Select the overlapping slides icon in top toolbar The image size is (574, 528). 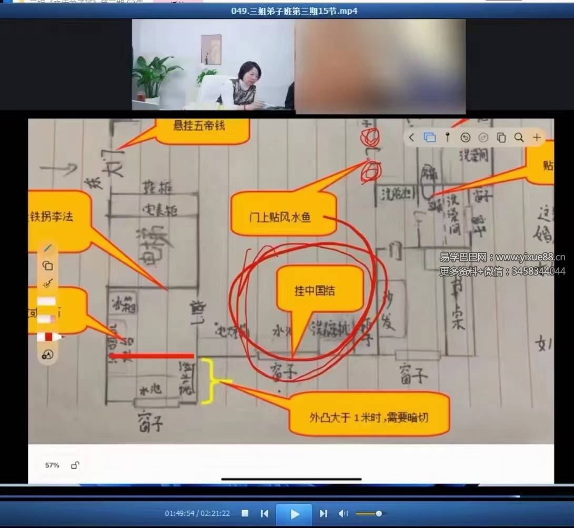(x=429, y=138)
